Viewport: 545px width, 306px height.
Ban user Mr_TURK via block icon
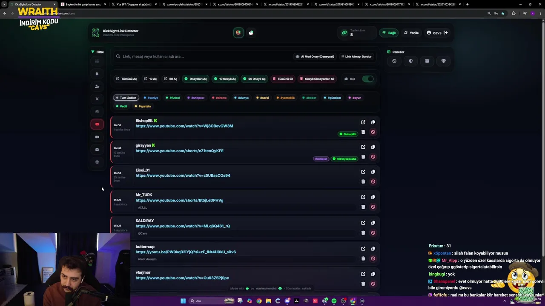[373, 207]
